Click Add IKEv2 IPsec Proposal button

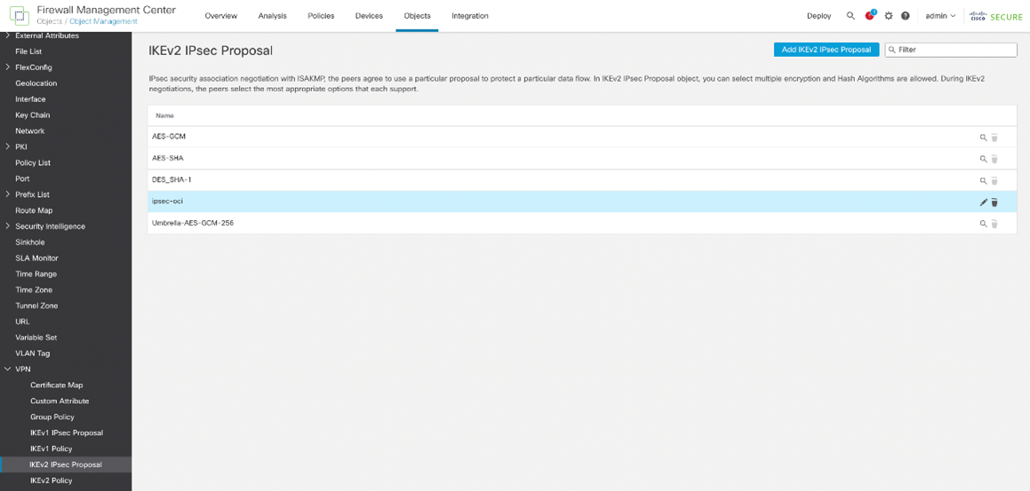(826, 50)
